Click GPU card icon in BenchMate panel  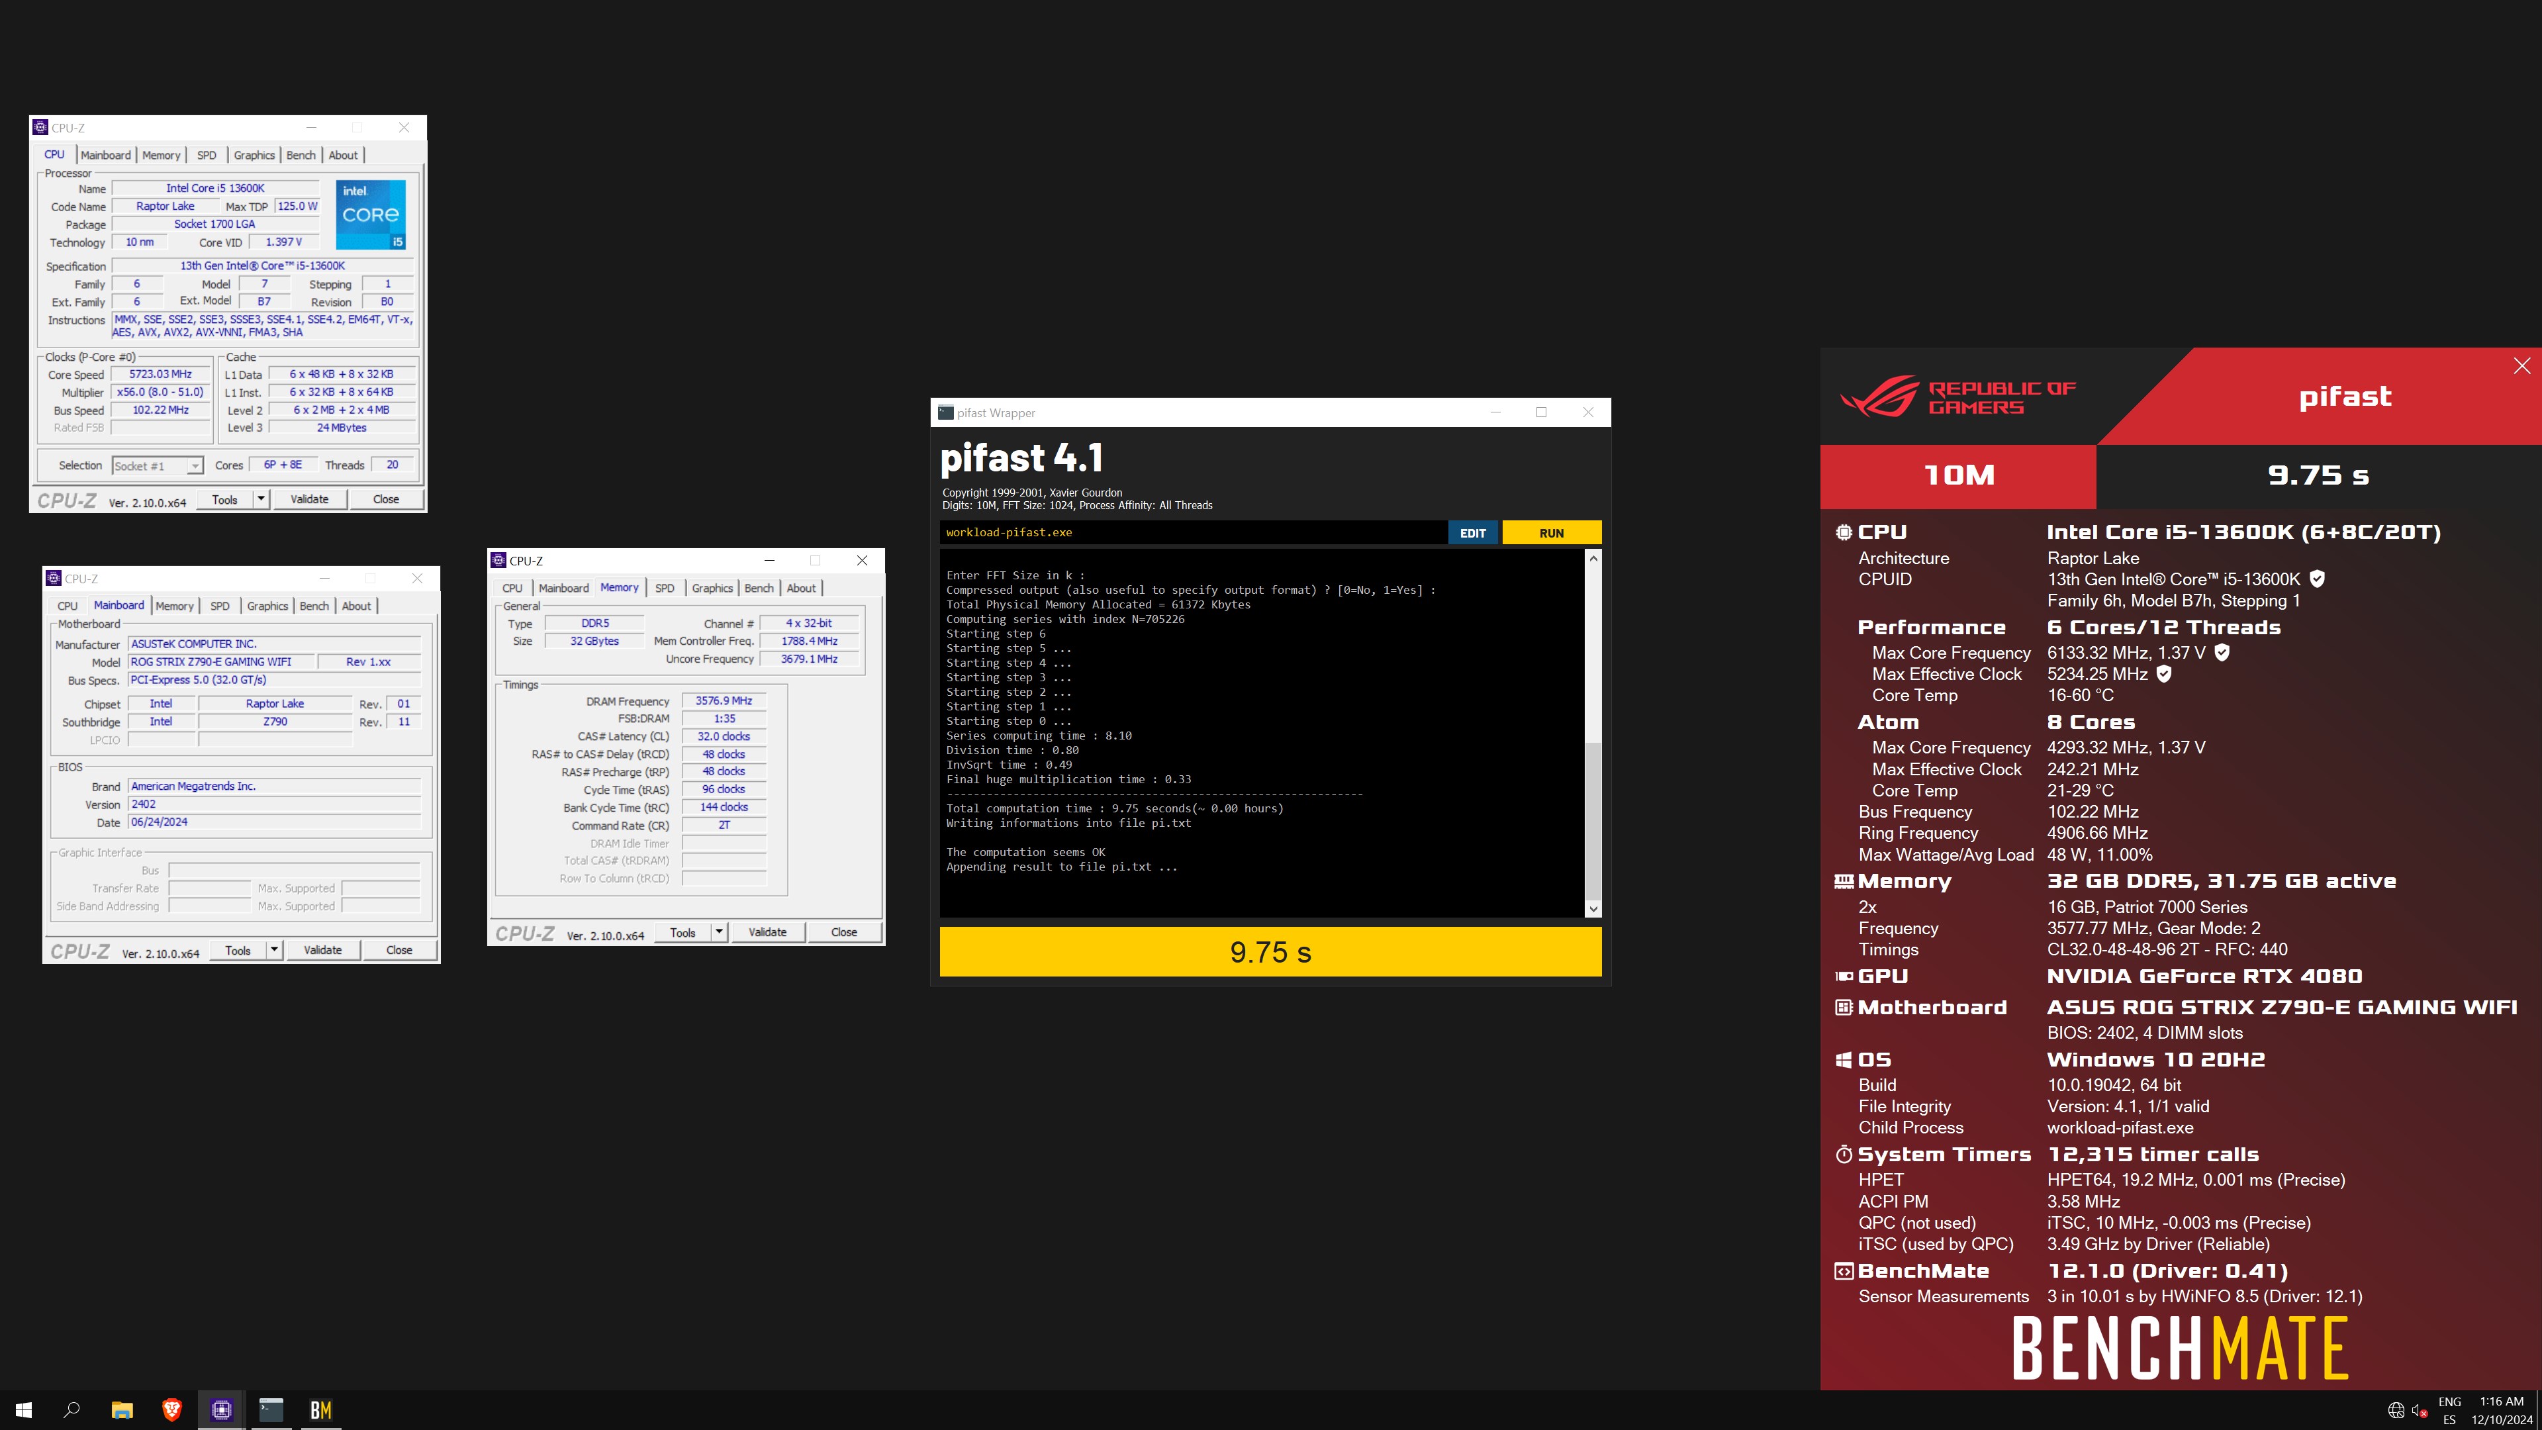click(x=1844, y=976)
